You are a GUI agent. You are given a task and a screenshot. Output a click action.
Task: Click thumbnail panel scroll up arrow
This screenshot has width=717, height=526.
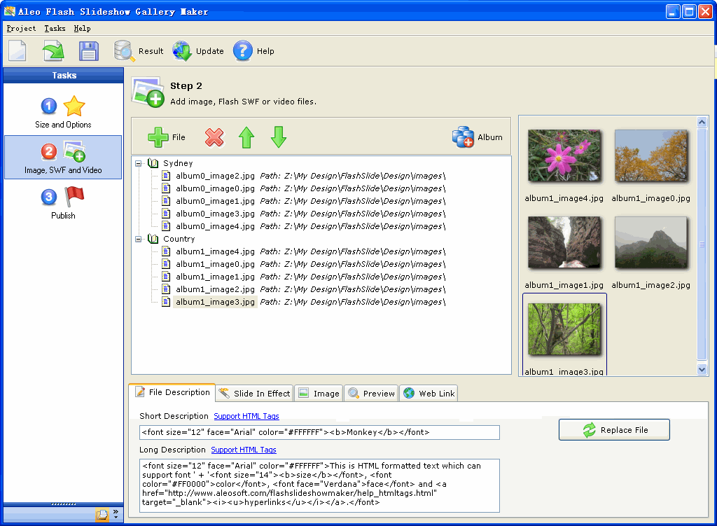[702, 122]
